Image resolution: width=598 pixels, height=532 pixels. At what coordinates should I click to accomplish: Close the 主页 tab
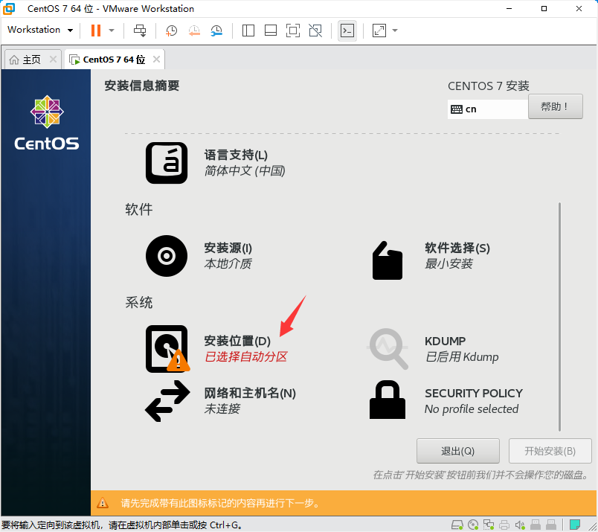[x=54, y=60]
